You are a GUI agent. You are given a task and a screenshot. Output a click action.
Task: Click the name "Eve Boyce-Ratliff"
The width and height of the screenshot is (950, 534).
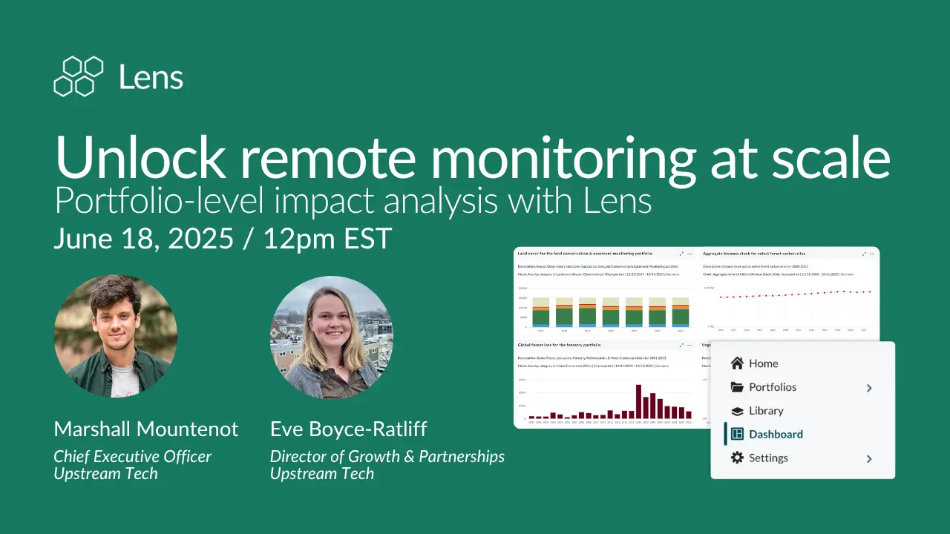(x=349, y=429)
